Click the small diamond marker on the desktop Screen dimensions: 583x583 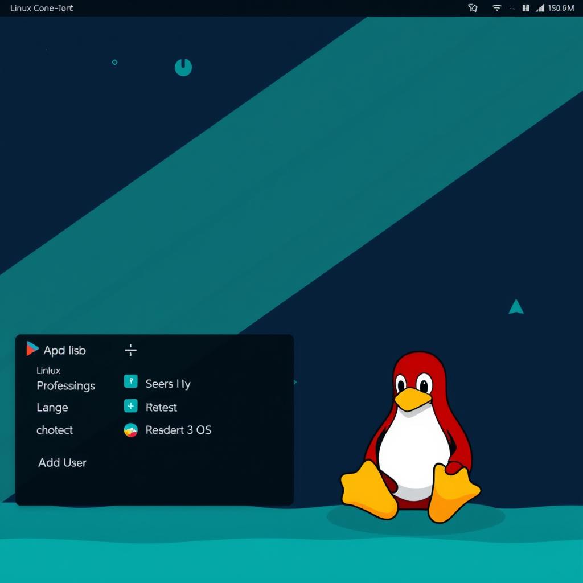point(114,62)
